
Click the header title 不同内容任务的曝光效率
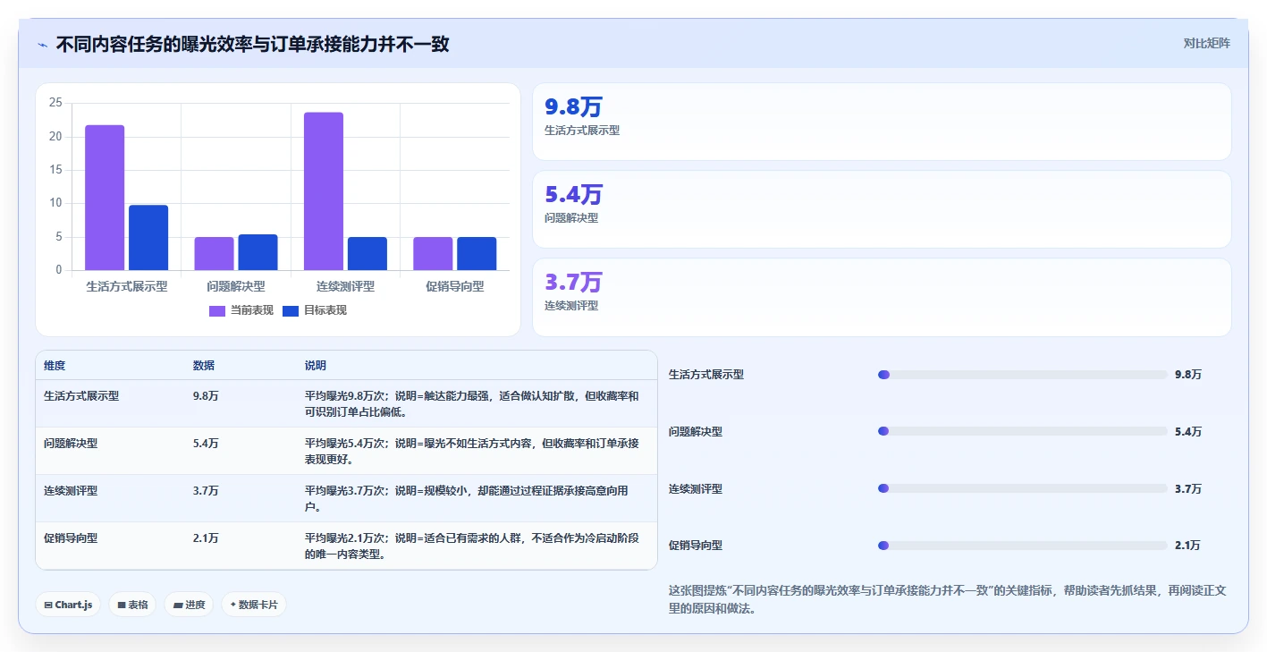(253, 44)
